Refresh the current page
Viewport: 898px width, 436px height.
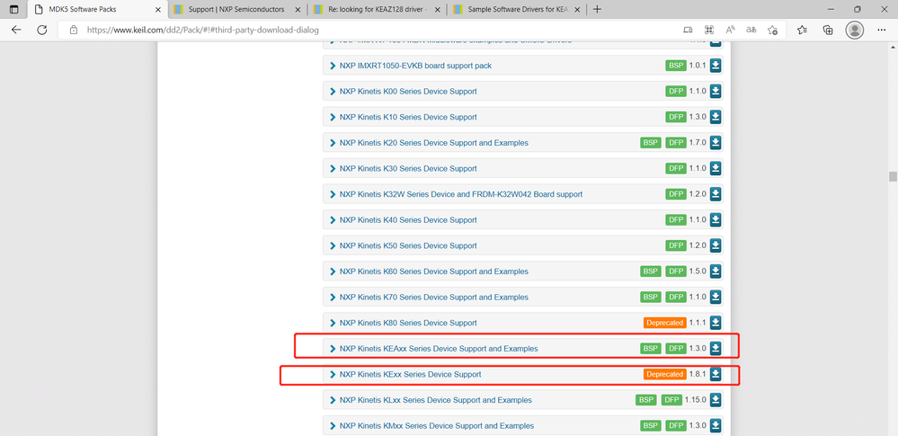coord(42,30)
